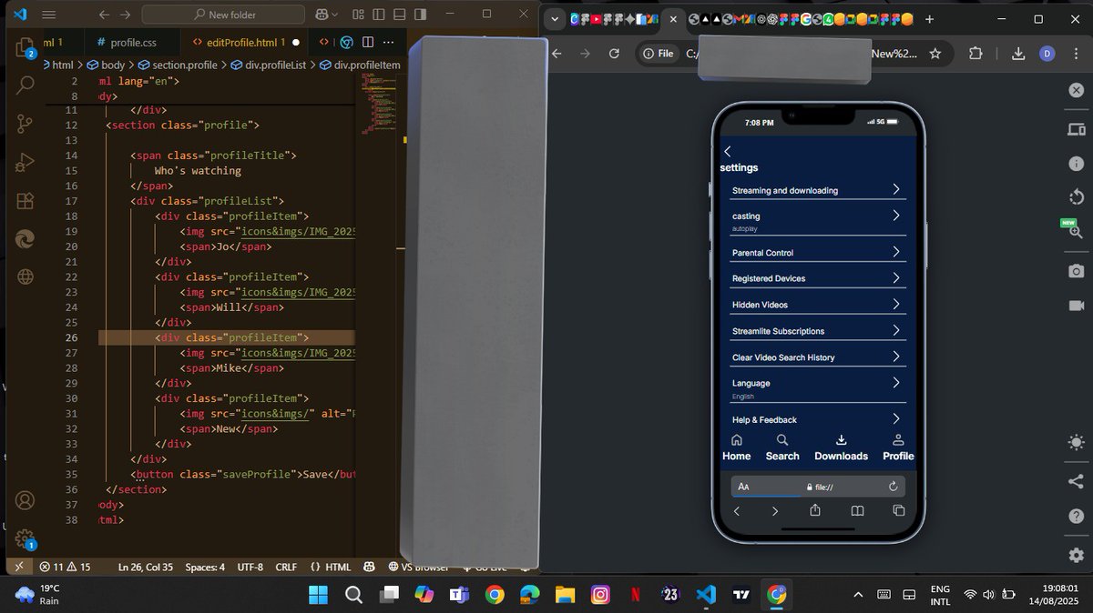
Task: Open the VS Code Manage gear icon
Action: [x=25, y=538]
